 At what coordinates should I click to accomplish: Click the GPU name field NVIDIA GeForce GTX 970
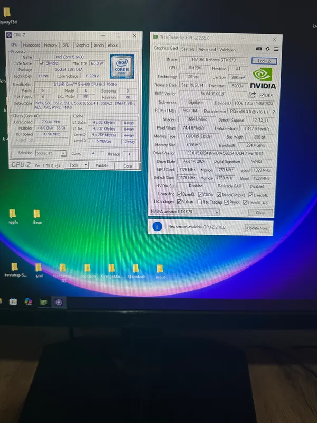tap(213, 60)
